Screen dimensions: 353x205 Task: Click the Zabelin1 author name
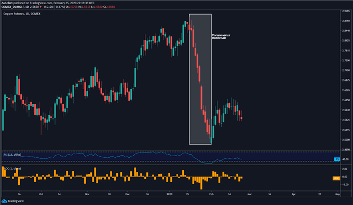(7, 3)
